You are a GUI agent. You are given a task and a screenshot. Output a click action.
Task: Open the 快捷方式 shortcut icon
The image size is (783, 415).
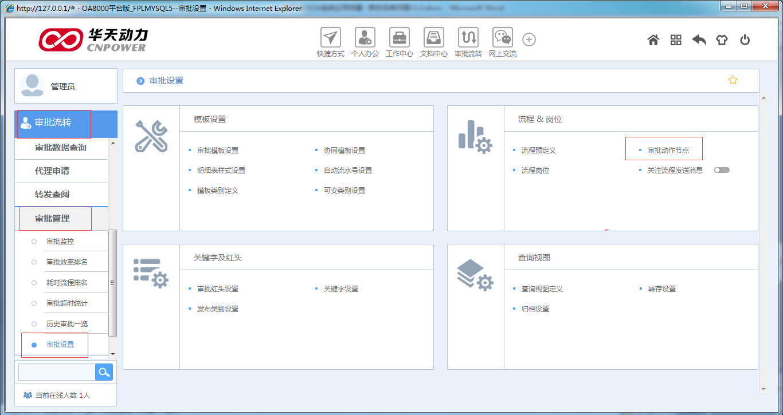330,38
